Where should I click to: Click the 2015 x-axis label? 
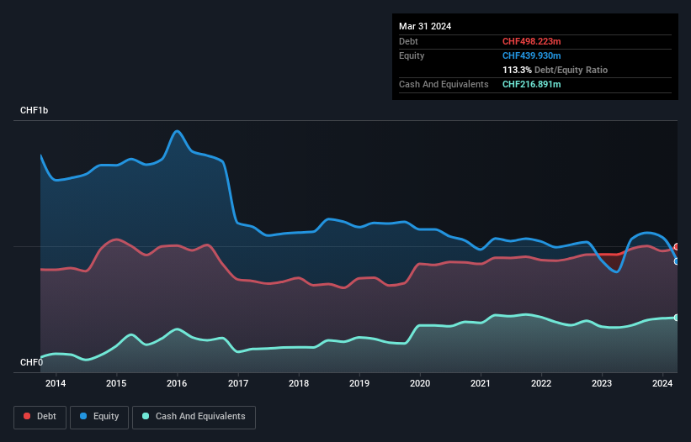coord(116,383)
